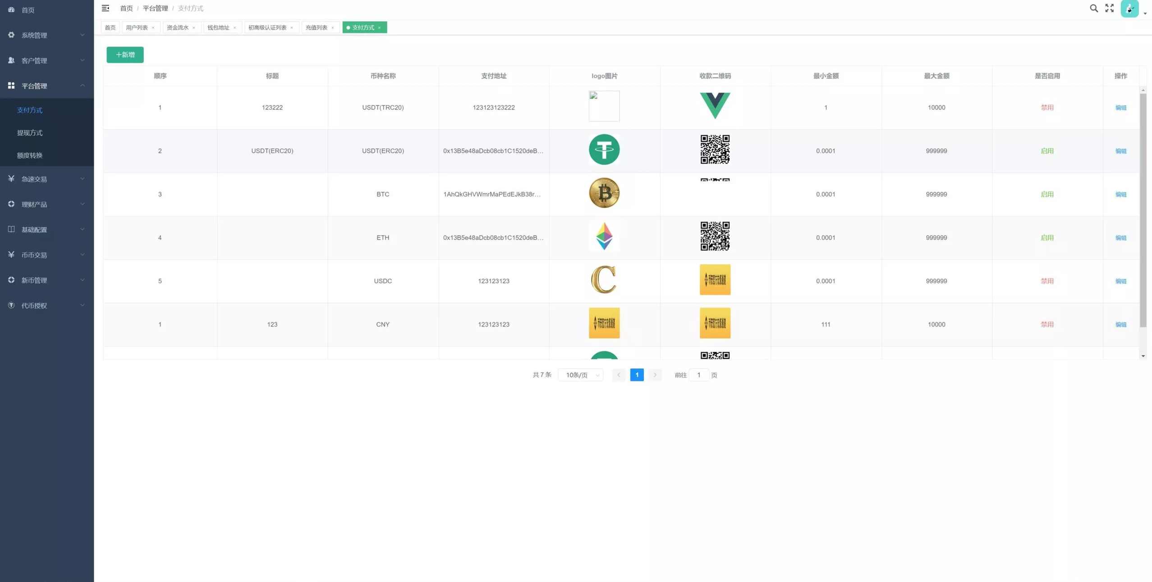Screen dimensions: 1152x582
Task: Click the +新增 button
Action: point(125,55)
